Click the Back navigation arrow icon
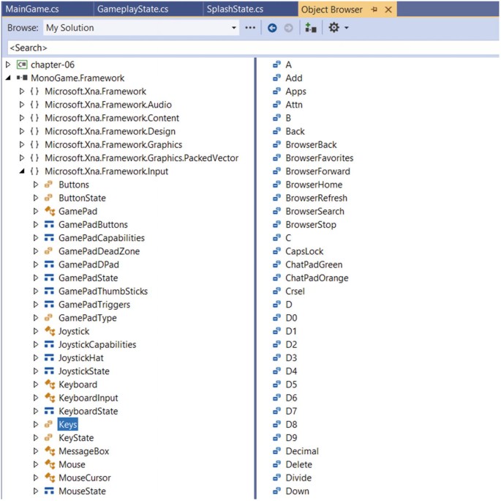The height and width of the screenshot is (501, 501). (x=272, y=28)
